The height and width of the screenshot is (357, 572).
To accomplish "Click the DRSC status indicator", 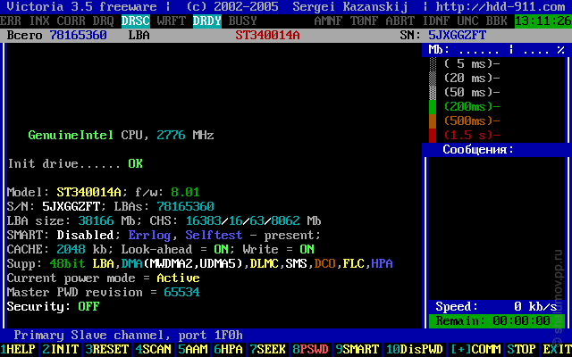I will (x=136, y=21).
